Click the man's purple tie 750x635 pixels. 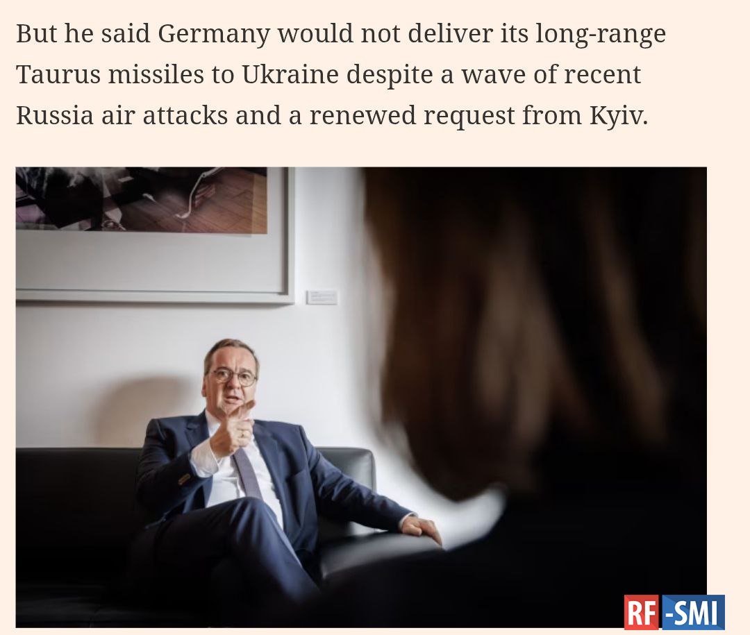tap(249, 472)
